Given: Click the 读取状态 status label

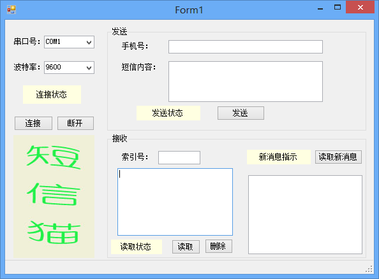Looking at the screenshot, I should click(137, 247).
